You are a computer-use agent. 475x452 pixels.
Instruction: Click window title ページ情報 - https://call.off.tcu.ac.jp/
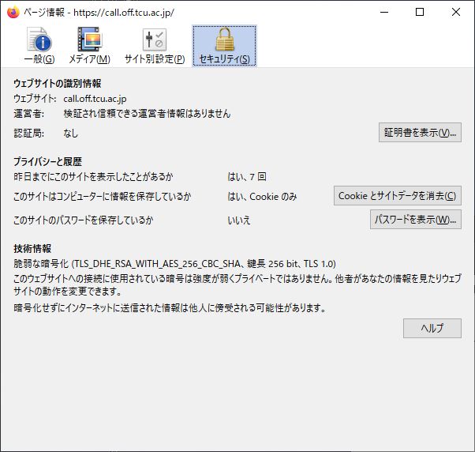(99, 13)
